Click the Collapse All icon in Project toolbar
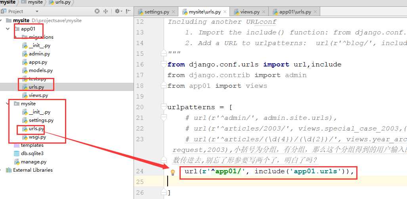Screen dimensions: 407x199 click(x=106, y=11)
